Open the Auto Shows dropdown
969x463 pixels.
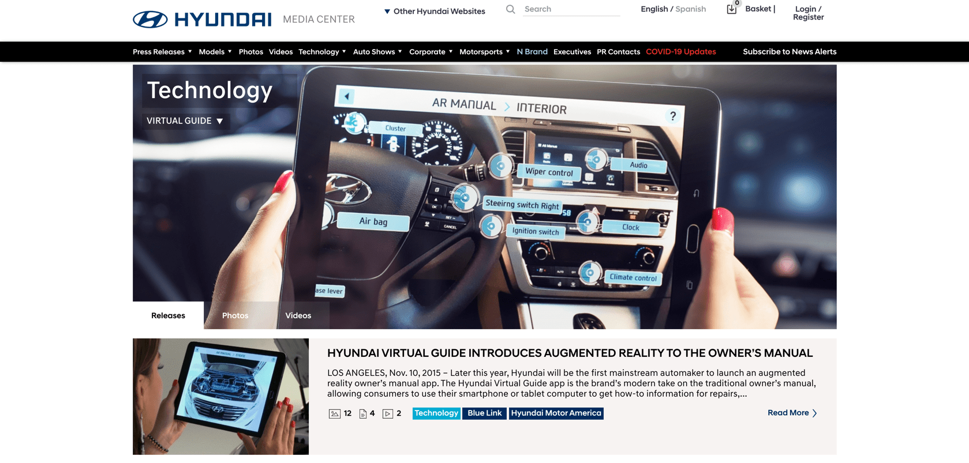pyautogui.click(x=377, y=52)
